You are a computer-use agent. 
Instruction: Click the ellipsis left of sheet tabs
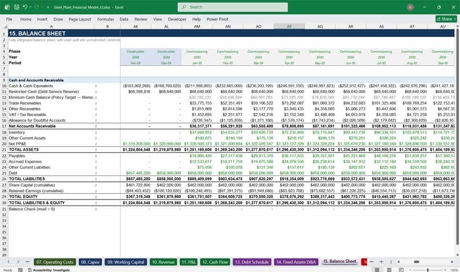tap(28, 262)
